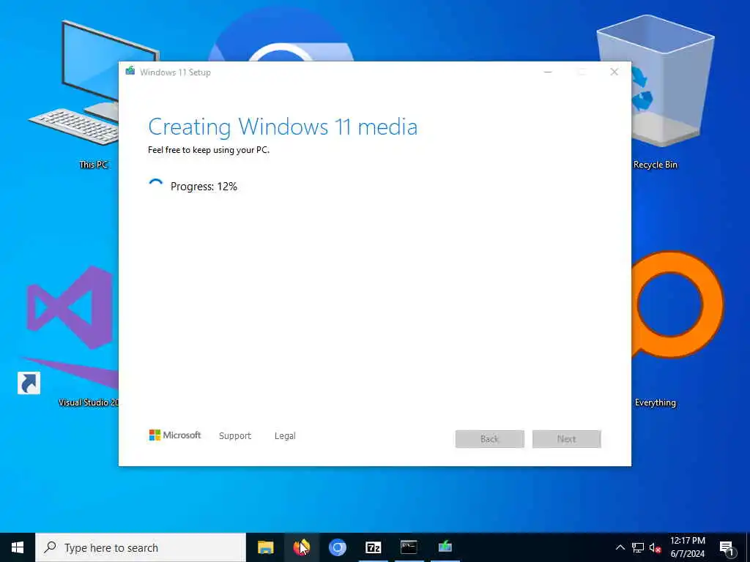Image resolution: width=750 pixels, height=562 pixels.
Task: Open the notification center icon
Action: tap(727, 547)
